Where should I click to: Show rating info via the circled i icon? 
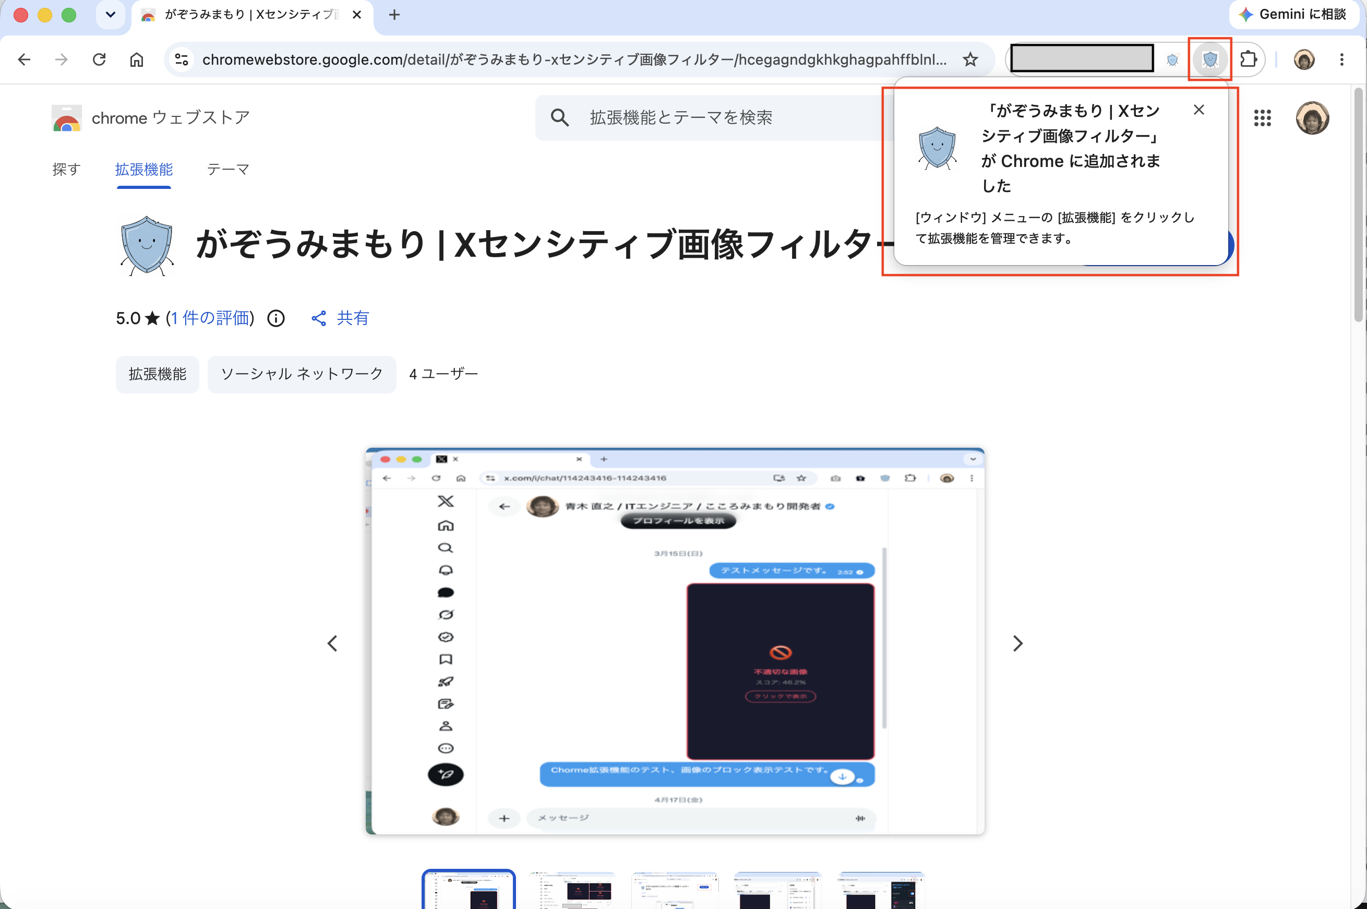[x=276, y=318]
